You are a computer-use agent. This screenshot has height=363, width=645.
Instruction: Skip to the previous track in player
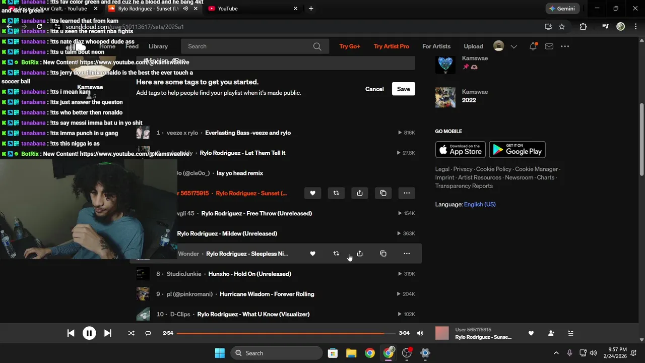tap(71, 333)
